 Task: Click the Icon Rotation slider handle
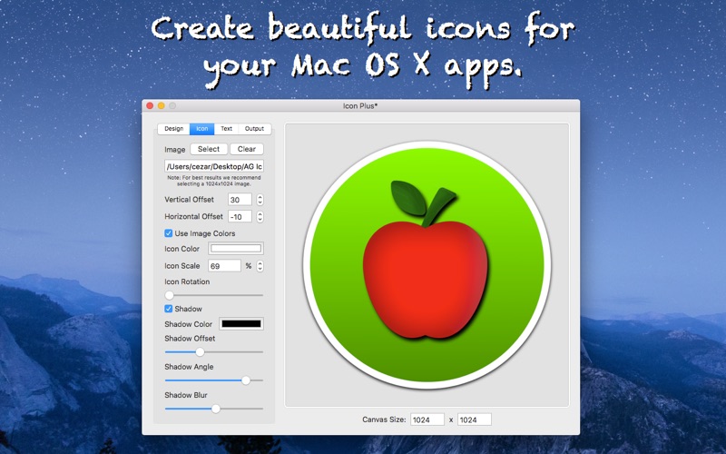170,295
